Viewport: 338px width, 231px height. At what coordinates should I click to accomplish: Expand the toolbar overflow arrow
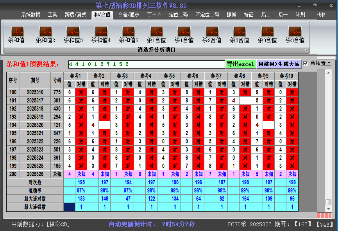coord(307,50)
